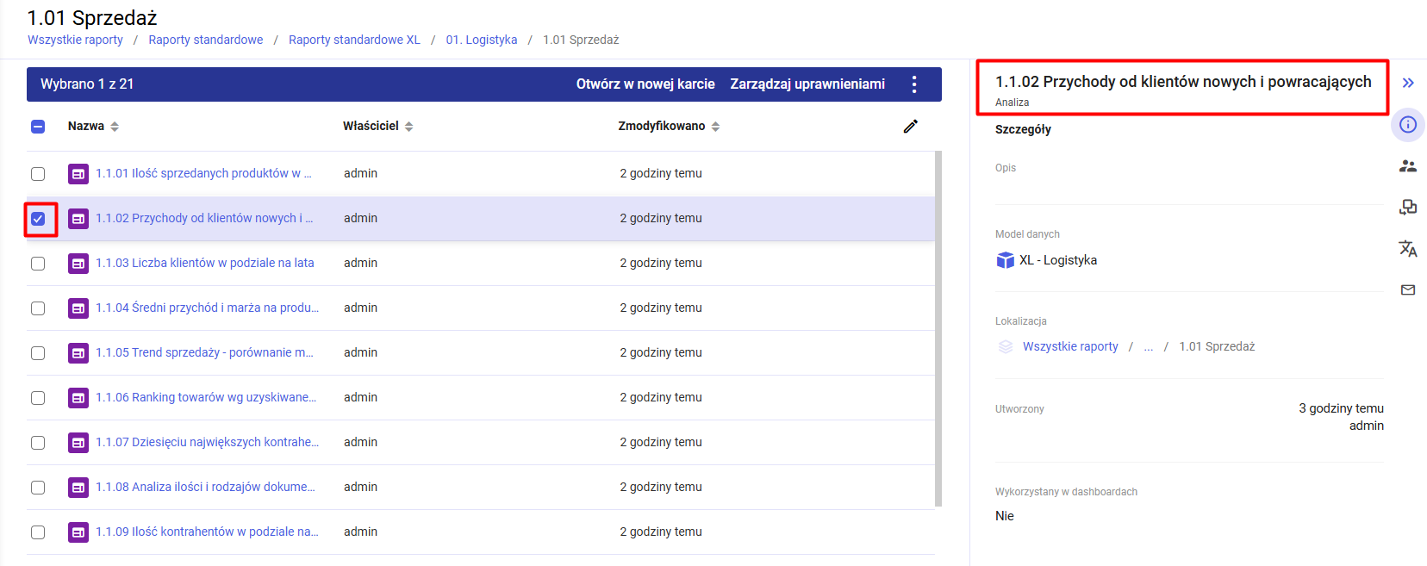The width and height of the screenshot is (1427, 566).
Task: Click Zarządzaj uprawnieniami
Action: (x=807, y=84)
